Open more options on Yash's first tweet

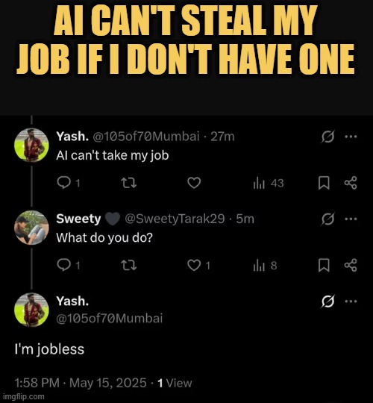351,137
